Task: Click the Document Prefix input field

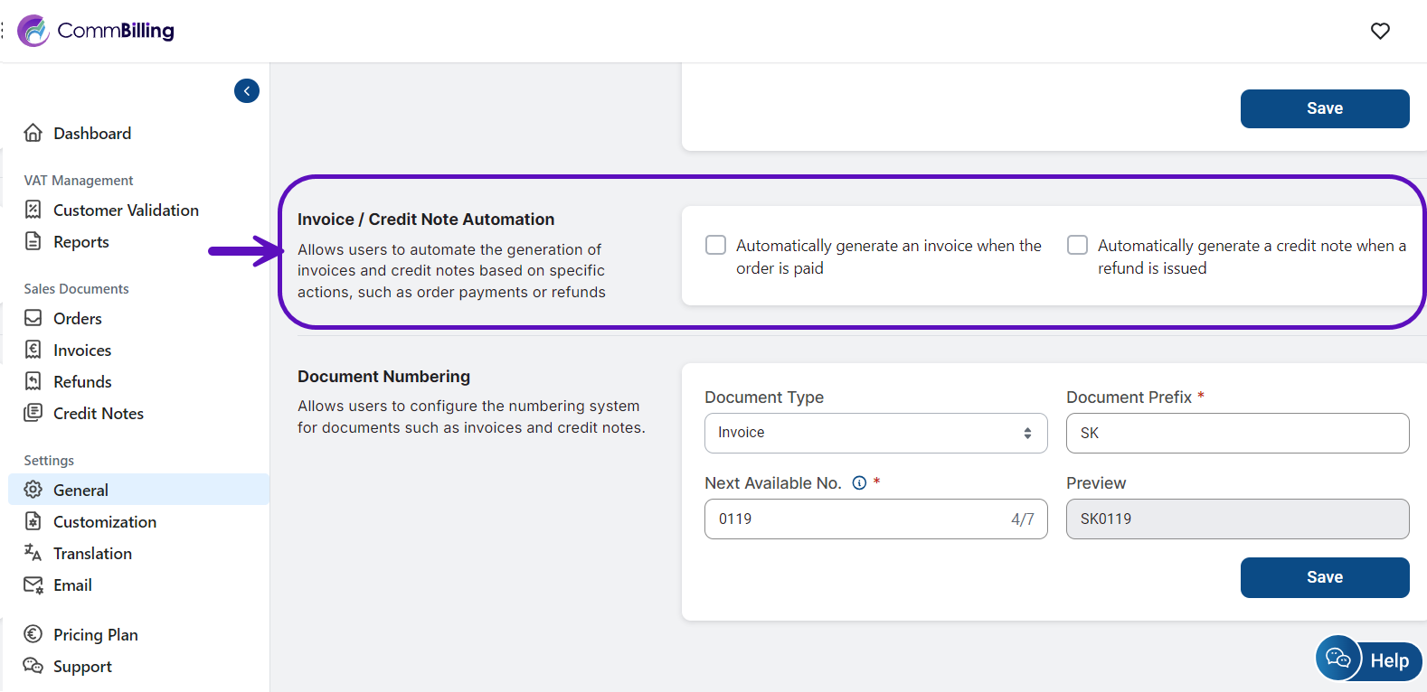Action: pos(1237,433)
